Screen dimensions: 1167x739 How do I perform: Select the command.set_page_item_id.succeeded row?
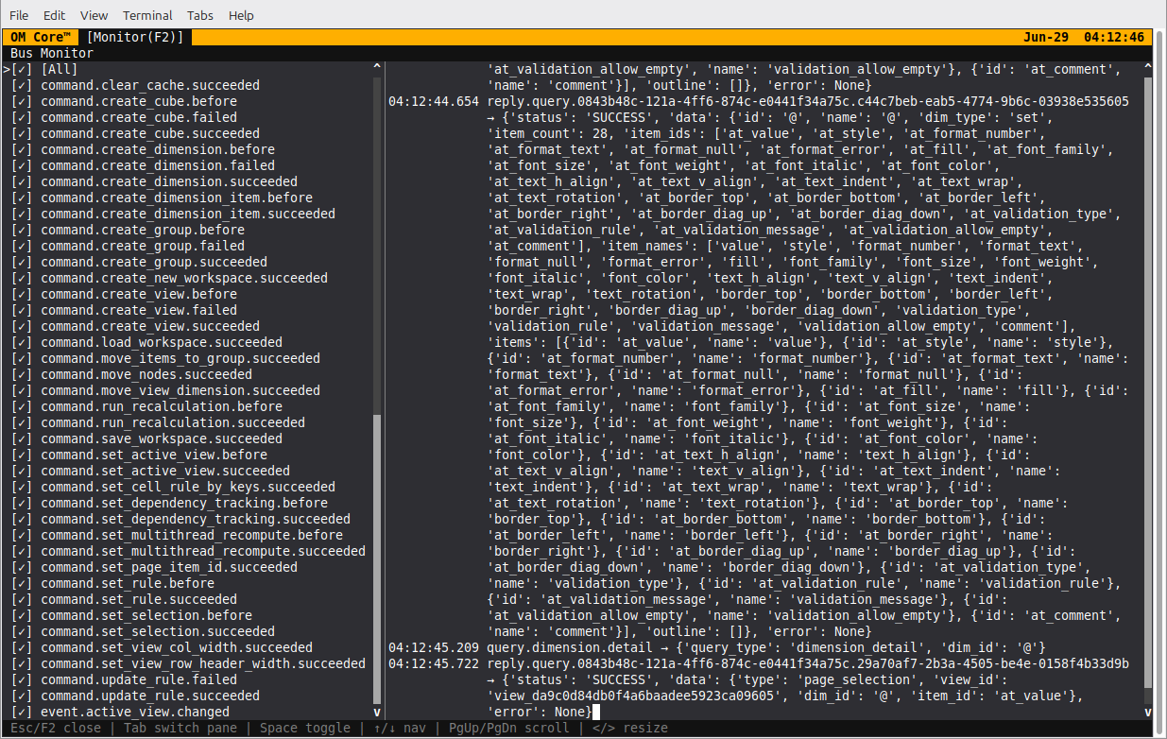pyautogui.click(x=188, y=567)
